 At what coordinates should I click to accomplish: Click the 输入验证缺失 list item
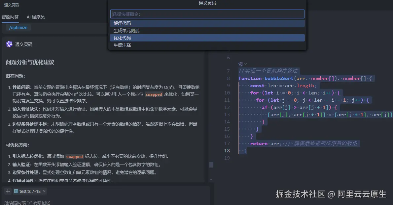pos(105,112)
